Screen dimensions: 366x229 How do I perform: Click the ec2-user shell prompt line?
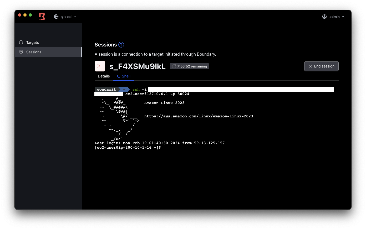tap(128, 148)
